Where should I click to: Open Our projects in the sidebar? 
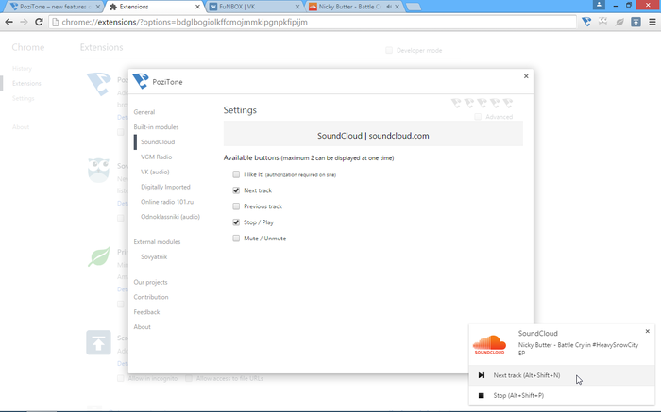pos(150,282)
